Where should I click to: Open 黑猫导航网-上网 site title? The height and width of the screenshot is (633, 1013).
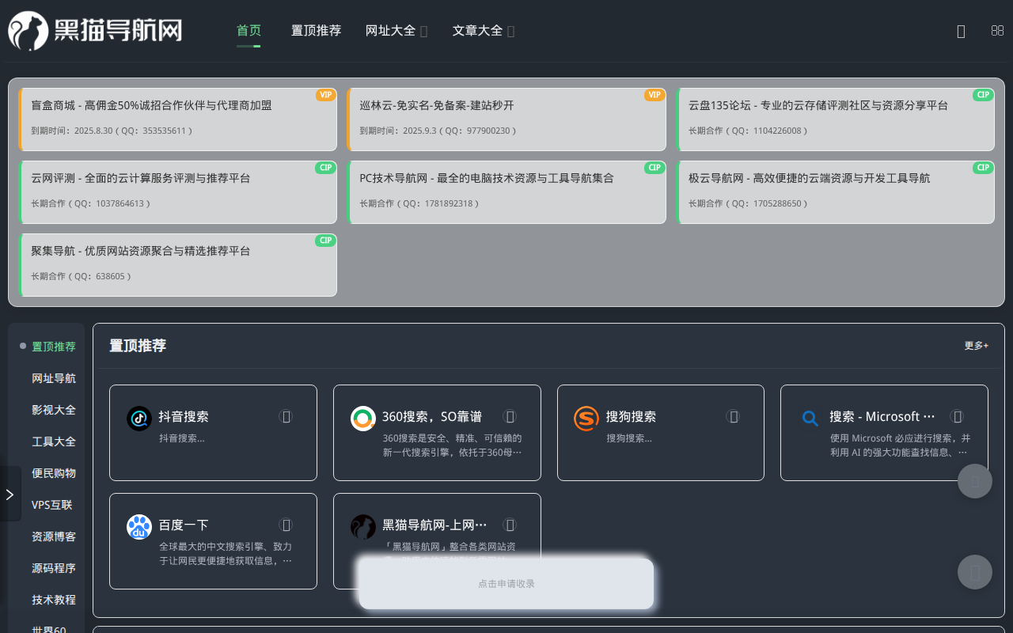coord(434,525)
